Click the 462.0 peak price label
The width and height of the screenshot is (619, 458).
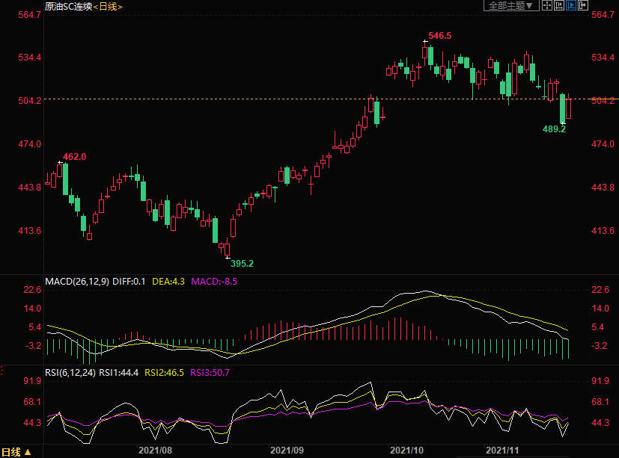click(74, 157)
